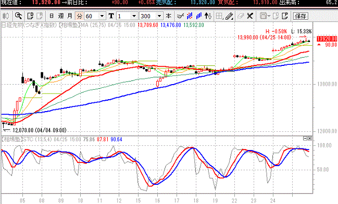Click date label 18 on time axis

196,201
